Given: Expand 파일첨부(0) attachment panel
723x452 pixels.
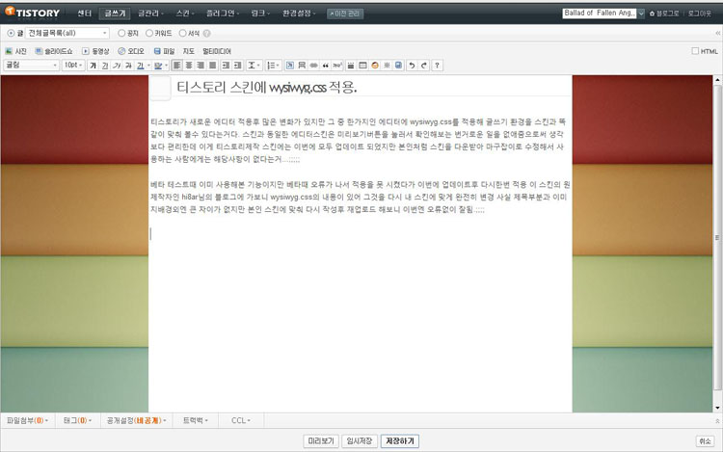Looking at the screenshot, I should pyautogui.click(x=27, y=420).
